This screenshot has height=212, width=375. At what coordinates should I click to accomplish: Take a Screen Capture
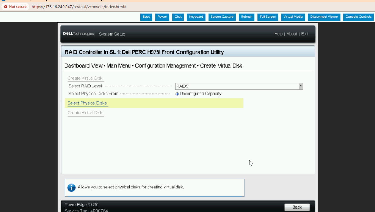[222, 17]
